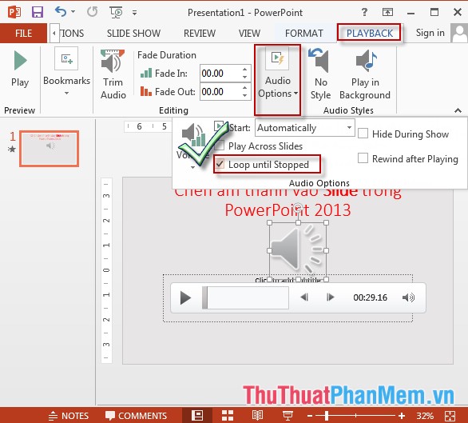Start Slide Show from status bar
Image resolution: width=468 pixels, height=423 pixels.
click(x=288, y=416)
